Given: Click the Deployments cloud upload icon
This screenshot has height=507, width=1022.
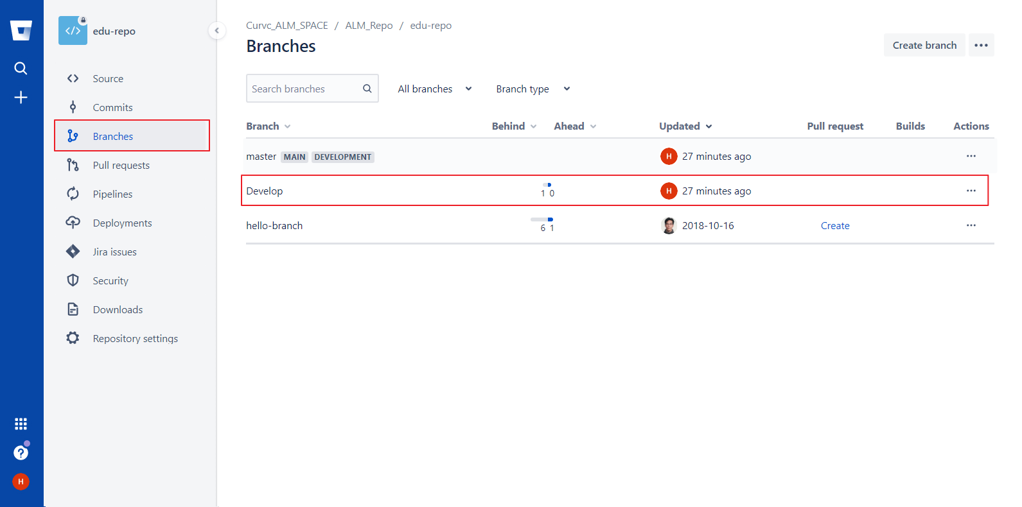Looking at the screenshot, I should [x=73, y=223].
